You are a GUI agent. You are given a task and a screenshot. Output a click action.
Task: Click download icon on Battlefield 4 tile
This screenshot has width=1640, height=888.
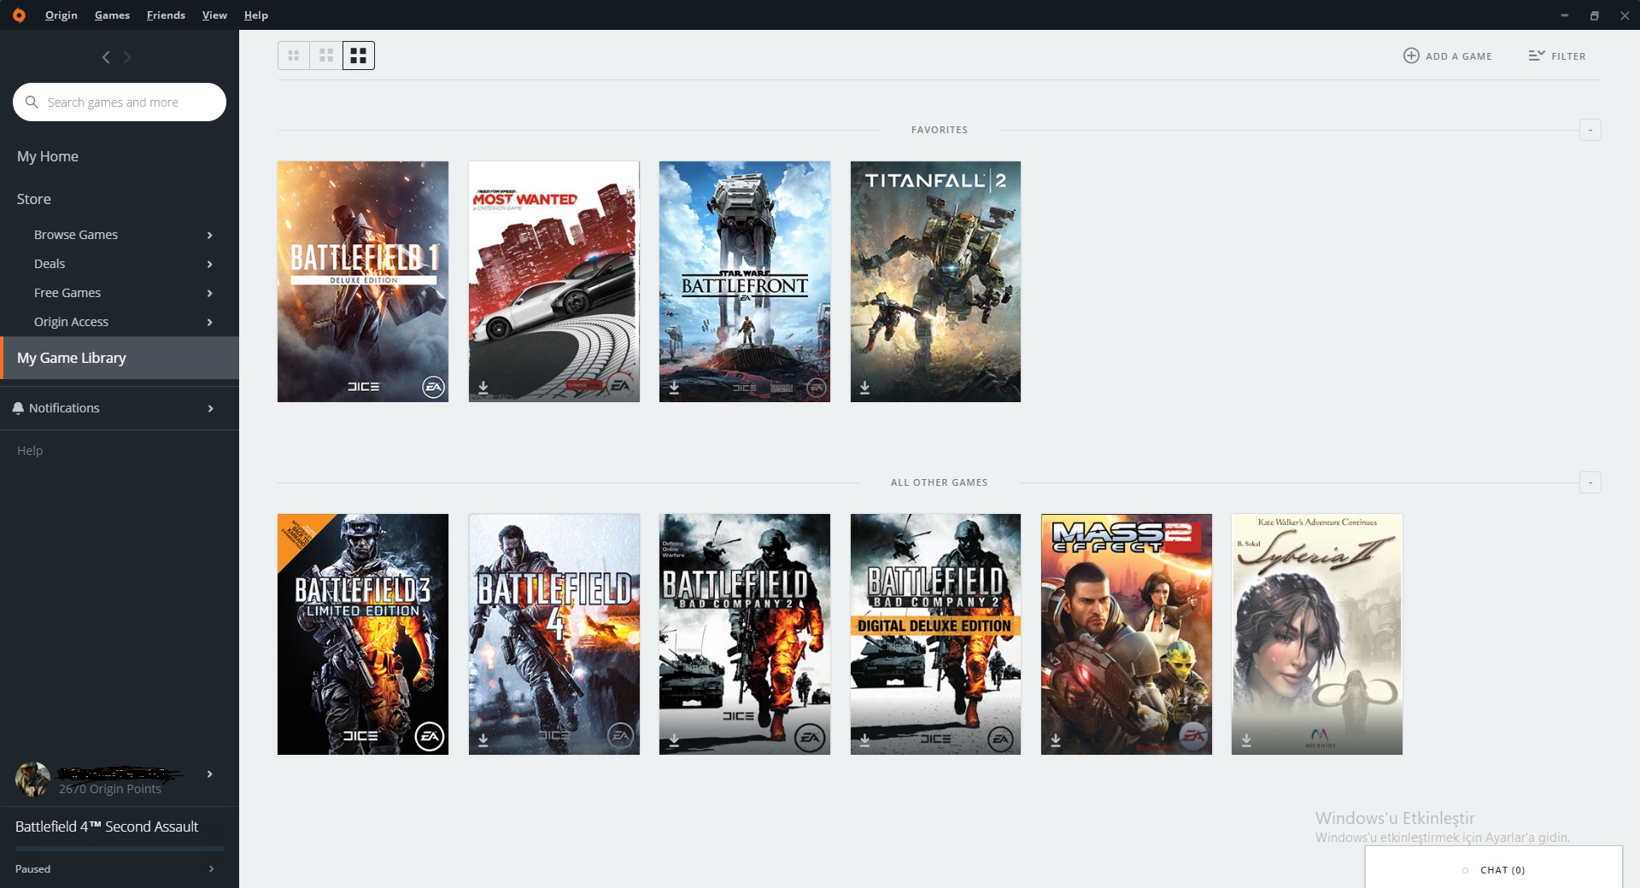click(x=483, y=740)
